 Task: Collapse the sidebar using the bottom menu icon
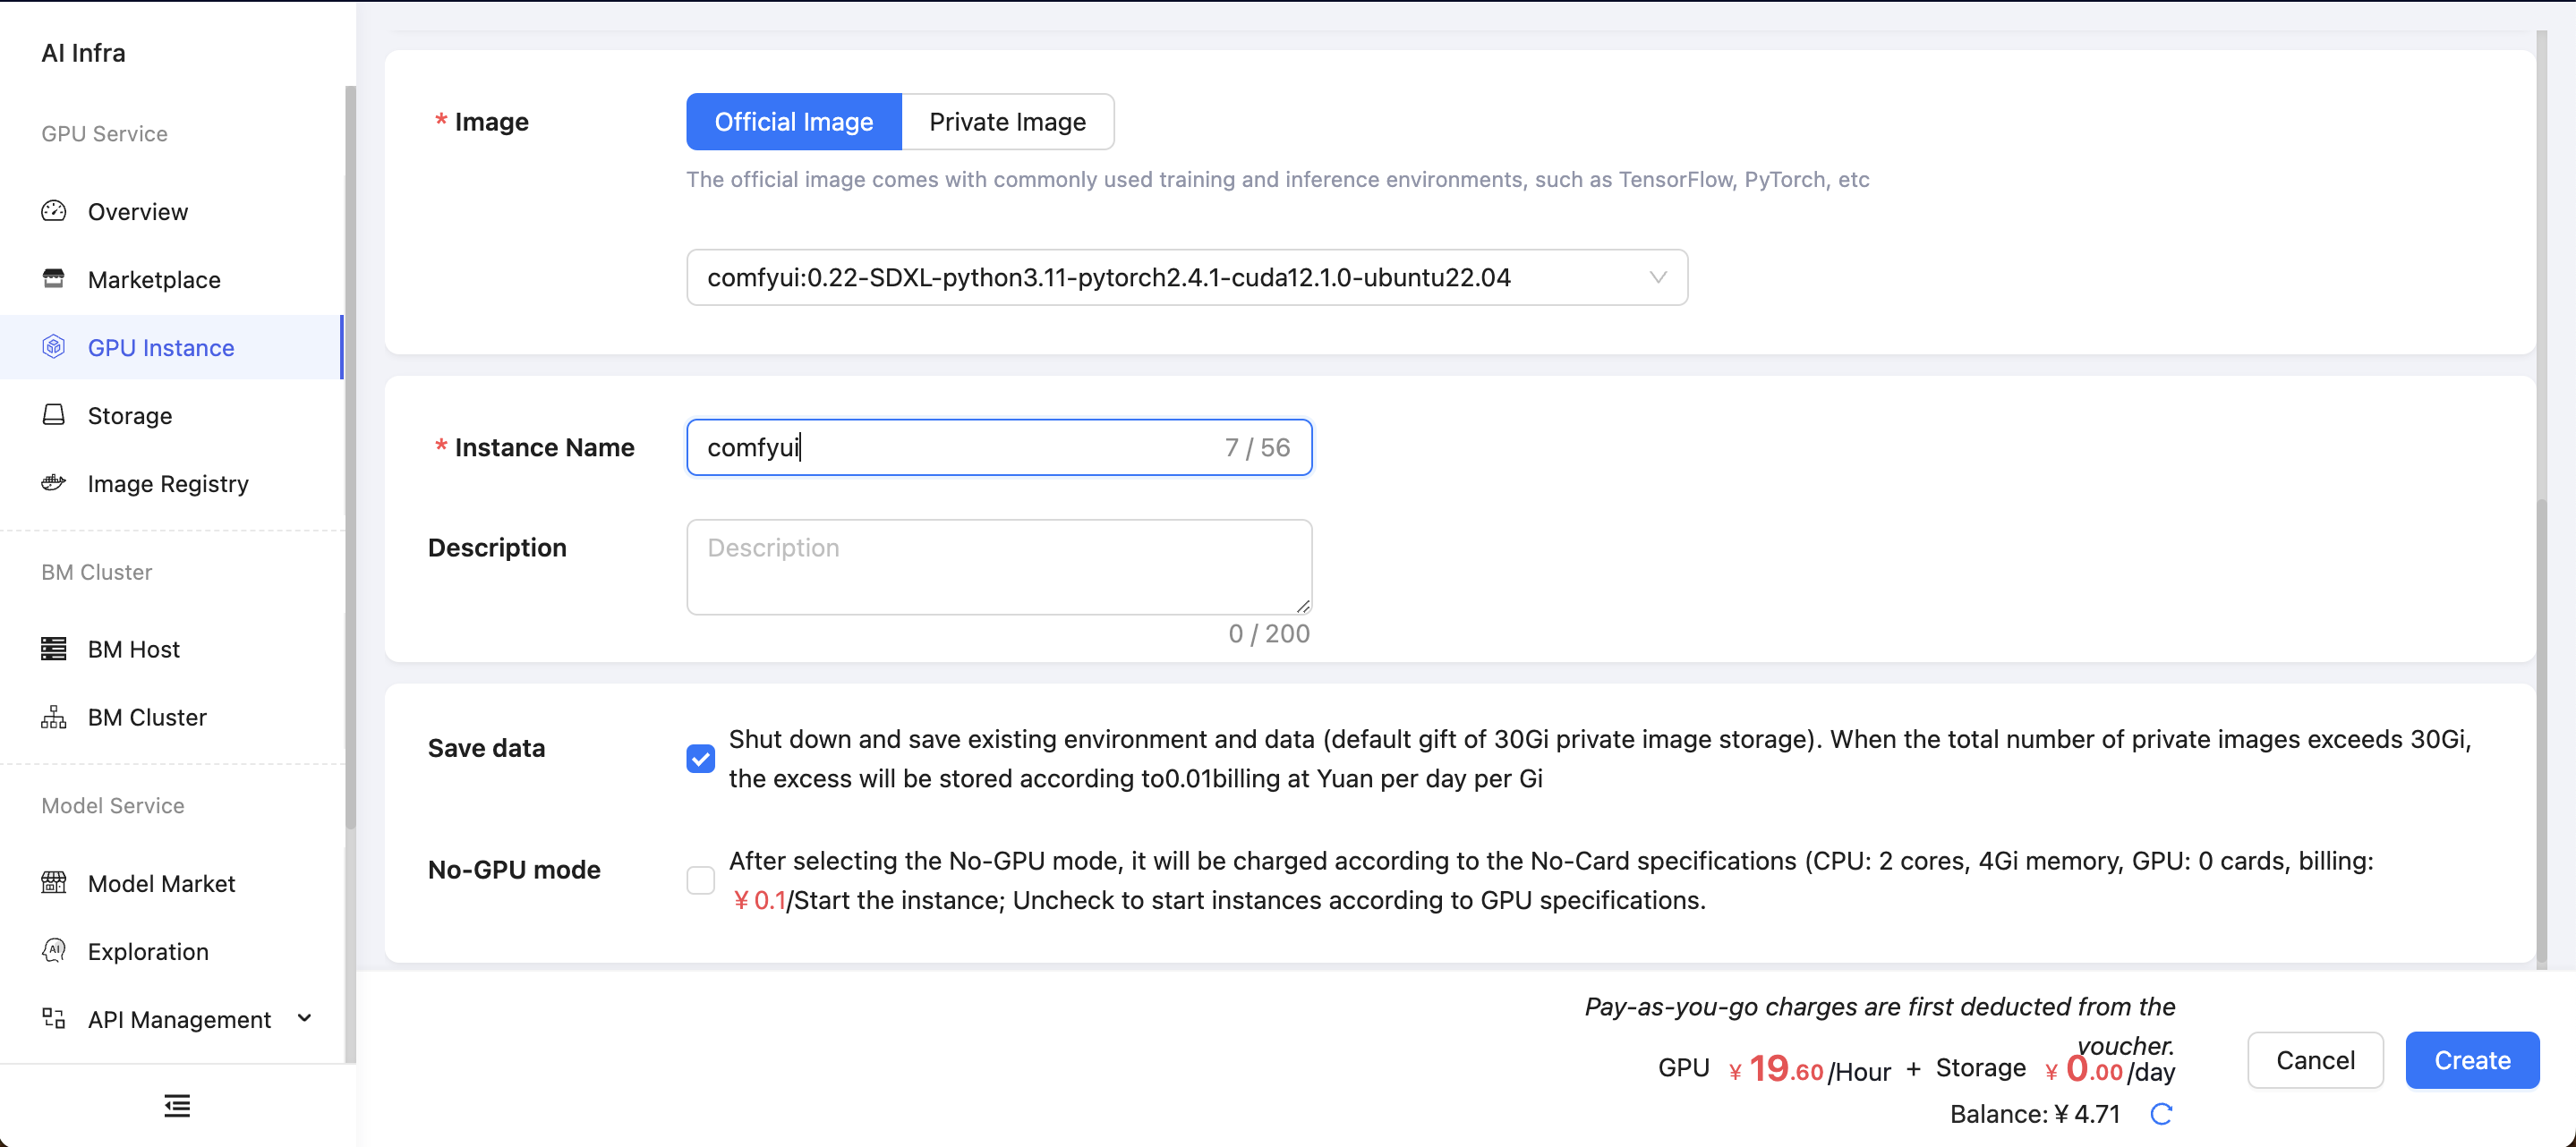pos(177,1106)
